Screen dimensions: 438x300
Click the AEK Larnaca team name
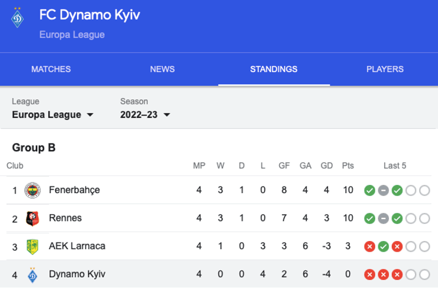coord(77,246)
